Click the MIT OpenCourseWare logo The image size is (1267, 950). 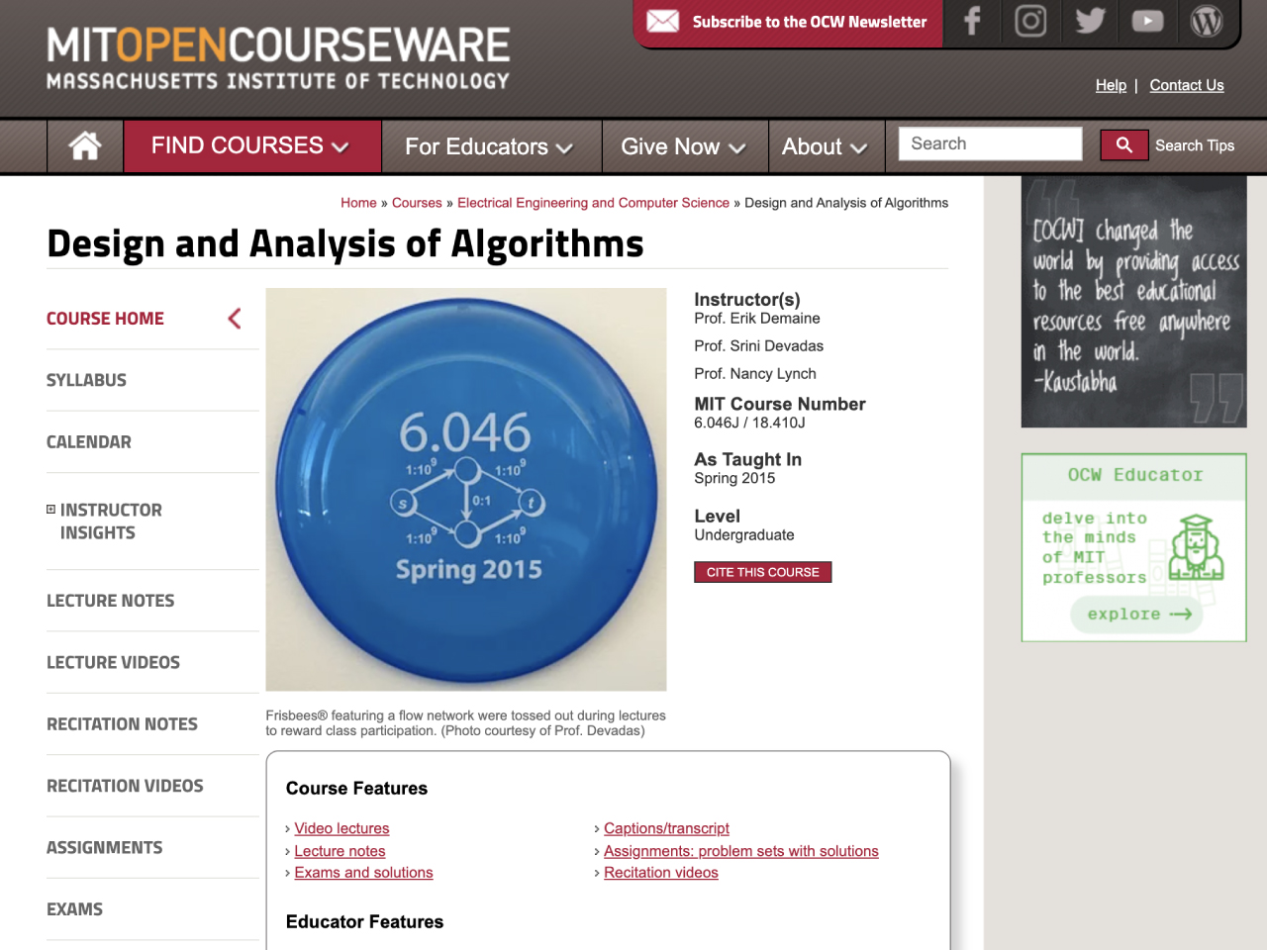tap(278, 57)
